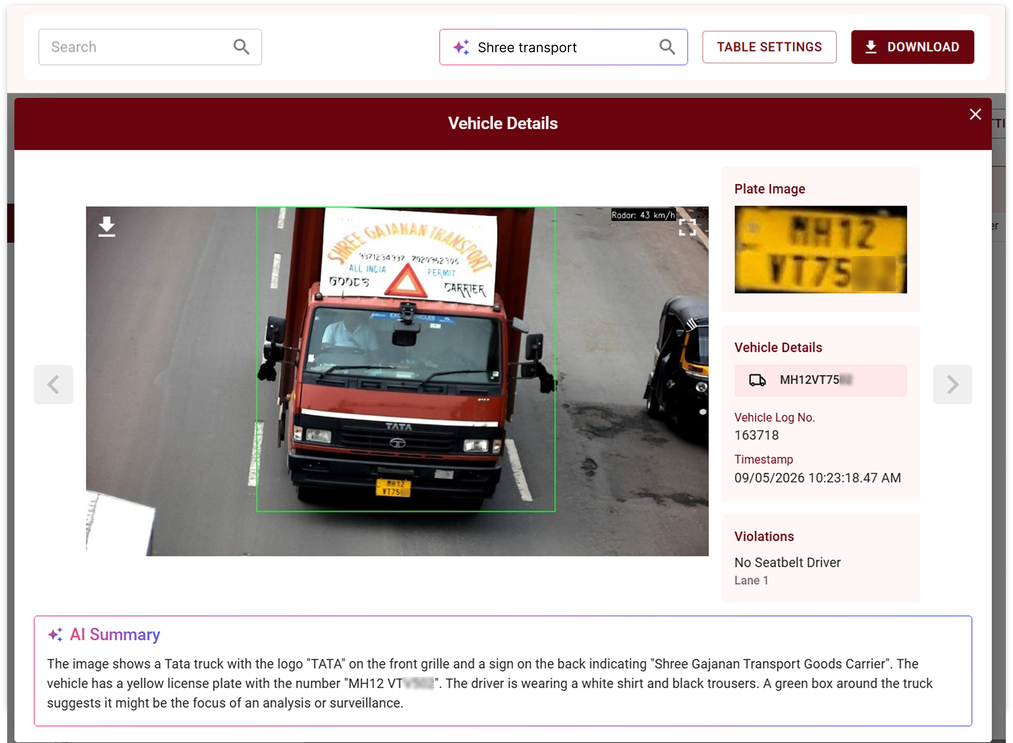The height and width of the screenshot is (743, 1013).
Task: Click the DOWNLOAD button
Action: (912, 47)
